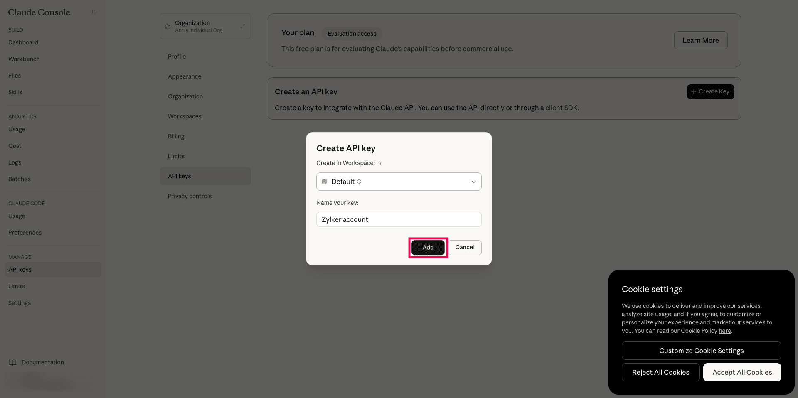Click the info icon beside Create in Workspace

380,163
